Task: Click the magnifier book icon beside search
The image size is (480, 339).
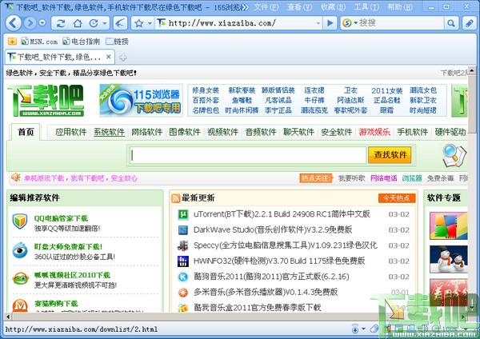Action: 454,155
